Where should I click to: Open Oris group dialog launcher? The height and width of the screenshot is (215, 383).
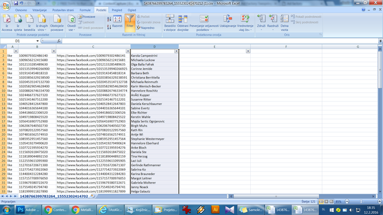[321, 35]
